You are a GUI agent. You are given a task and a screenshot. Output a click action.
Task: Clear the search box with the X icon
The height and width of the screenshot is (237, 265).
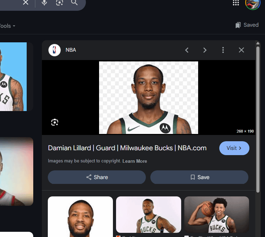click(x=26, y=2)
